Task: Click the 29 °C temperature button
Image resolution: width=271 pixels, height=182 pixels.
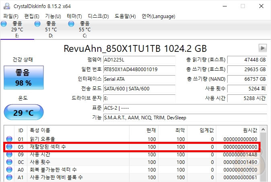Action: tap(24, 112)
